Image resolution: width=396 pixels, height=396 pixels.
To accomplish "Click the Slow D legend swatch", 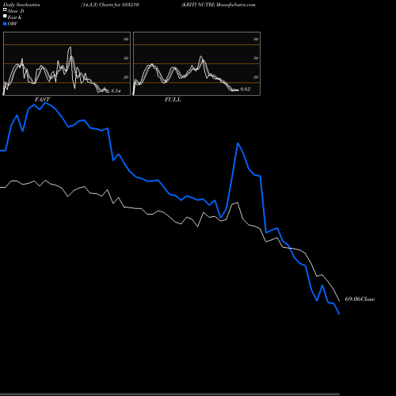I will pos(5,10).
